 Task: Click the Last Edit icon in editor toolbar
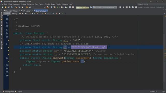20,13
